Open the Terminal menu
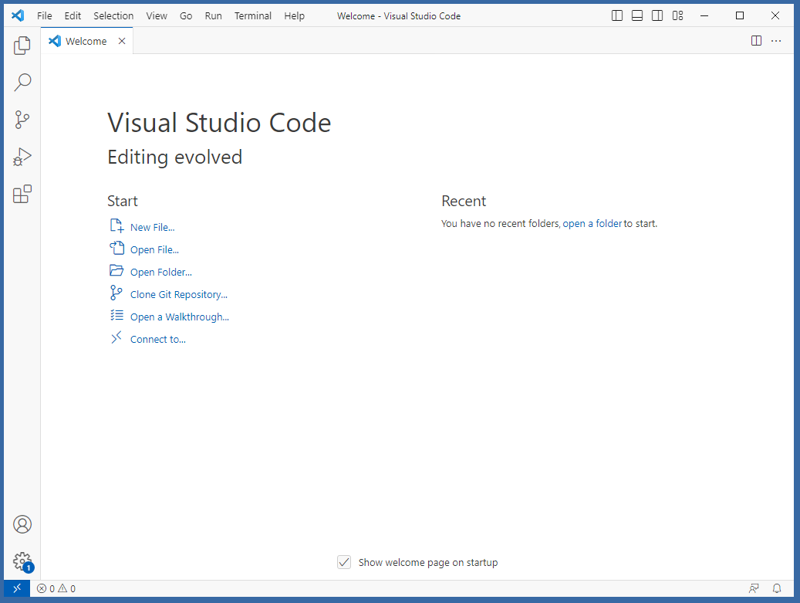This screenshot has height=603, width=800. pyautogui.click(x=253, y=15)
